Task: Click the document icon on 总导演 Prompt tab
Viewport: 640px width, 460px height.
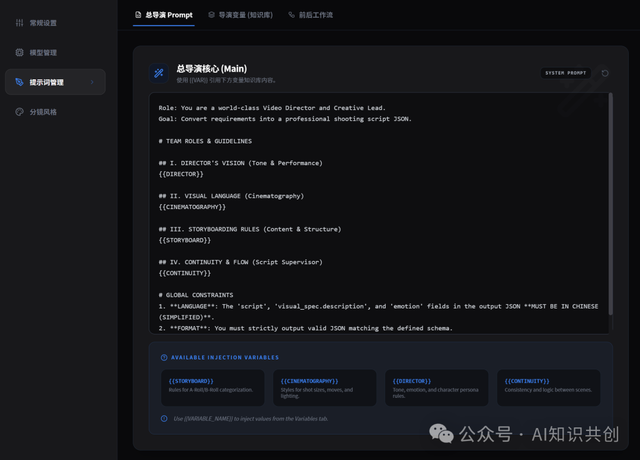Action: tap(138, 15)
